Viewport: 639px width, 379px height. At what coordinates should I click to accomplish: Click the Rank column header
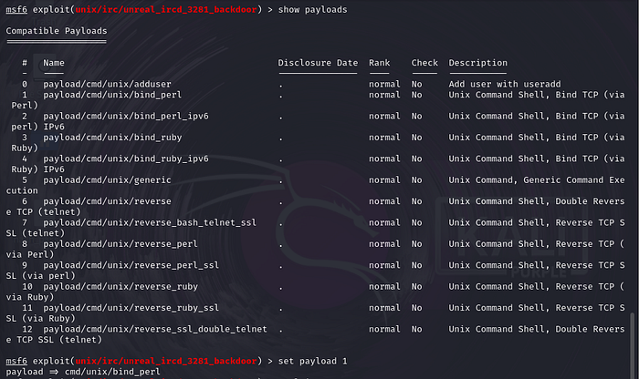(379, 63)
